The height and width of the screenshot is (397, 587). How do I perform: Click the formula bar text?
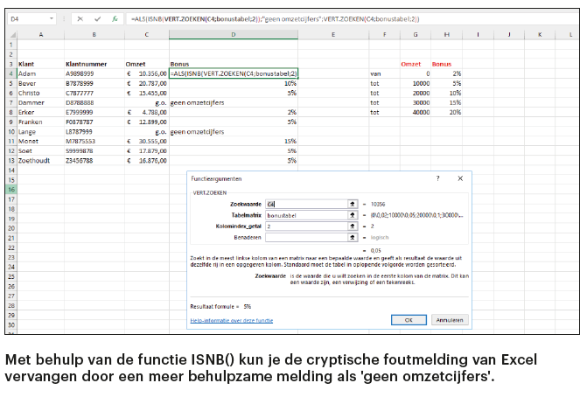(289, 17)
